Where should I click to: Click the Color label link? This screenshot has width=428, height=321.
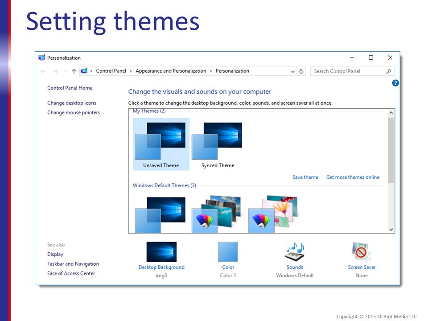click(228, 267)
